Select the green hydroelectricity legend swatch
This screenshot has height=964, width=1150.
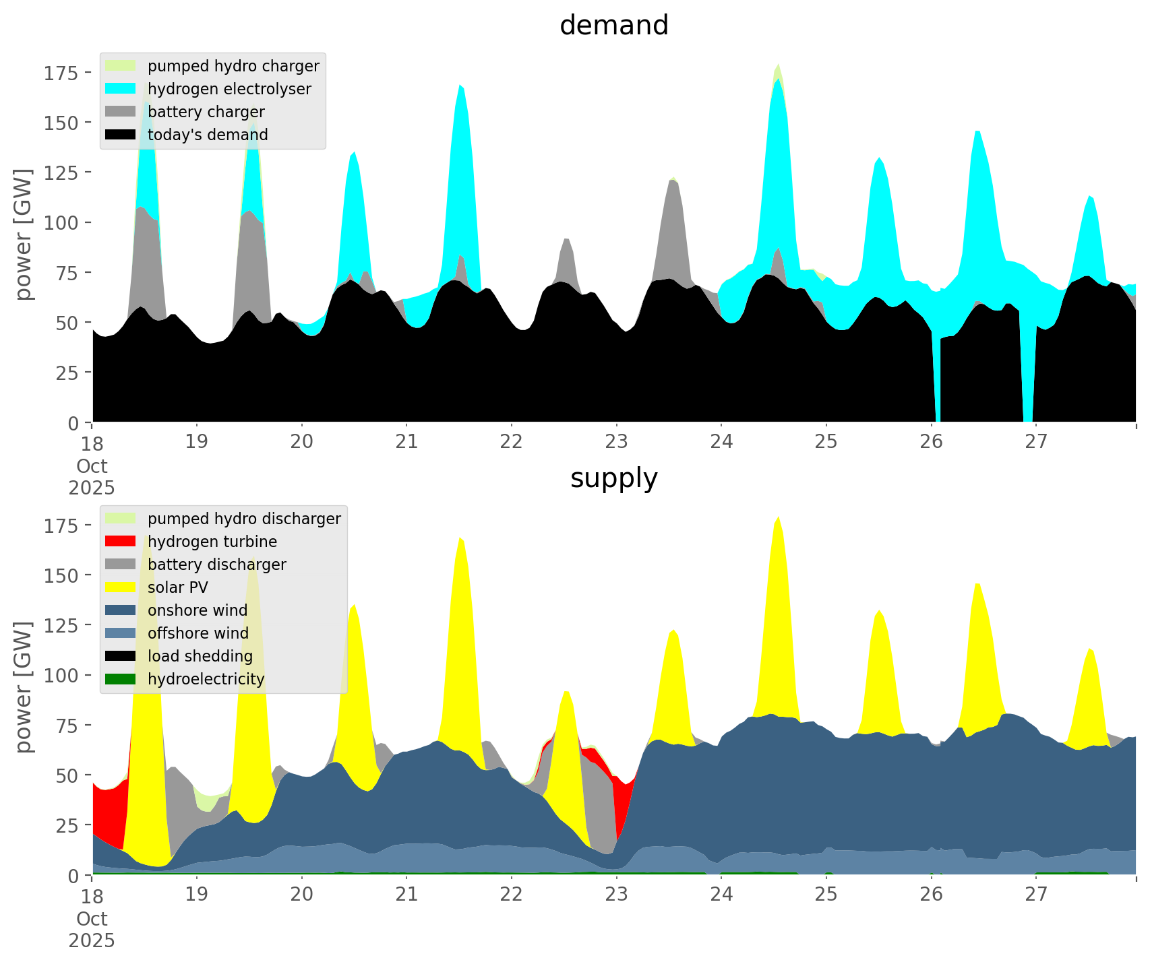pos(121,679)
